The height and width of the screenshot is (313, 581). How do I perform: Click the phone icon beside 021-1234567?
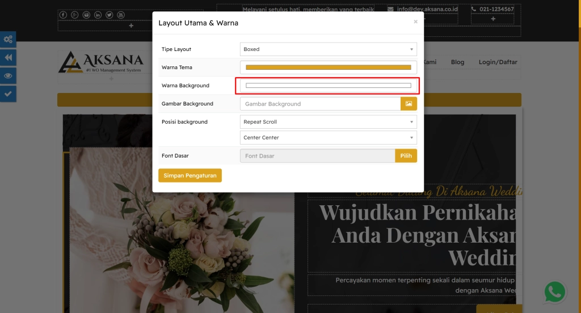[x=474, y=9]
